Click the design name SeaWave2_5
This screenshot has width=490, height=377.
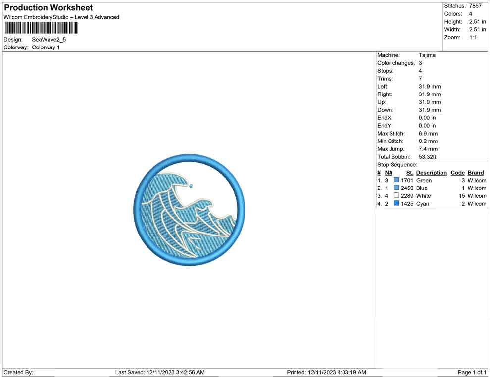tap(49, 40)
